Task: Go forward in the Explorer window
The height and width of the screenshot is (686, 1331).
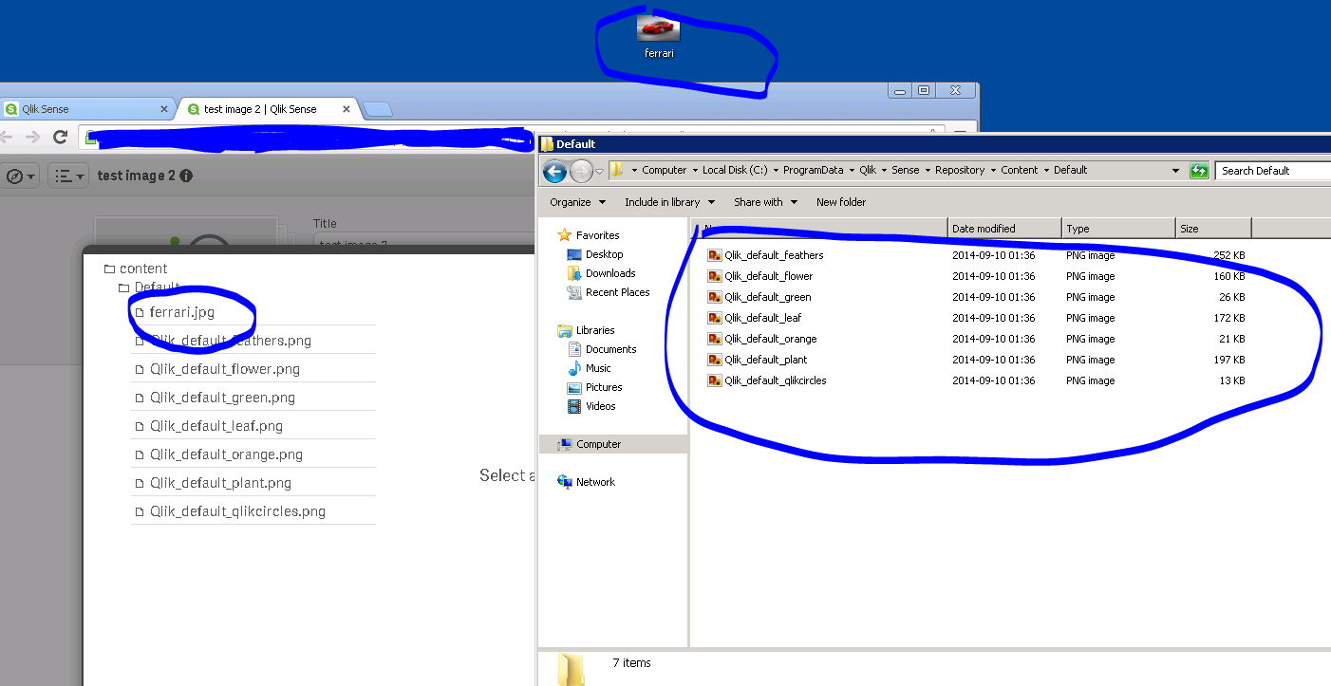Action: (x=581, y=171)
